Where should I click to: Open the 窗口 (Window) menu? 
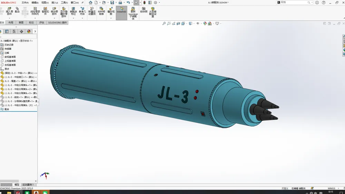[75, 3]
